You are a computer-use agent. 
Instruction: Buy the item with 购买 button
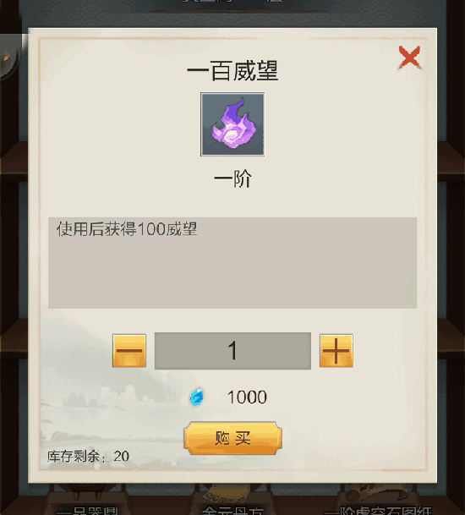[232, 438]
